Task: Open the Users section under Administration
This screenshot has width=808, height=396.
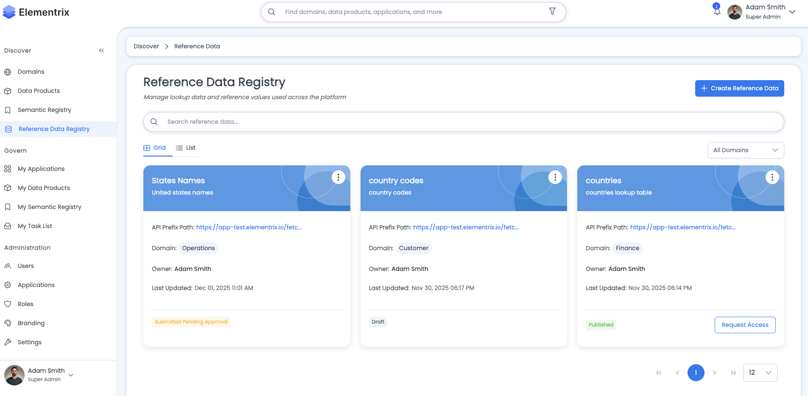Action: 25,265
